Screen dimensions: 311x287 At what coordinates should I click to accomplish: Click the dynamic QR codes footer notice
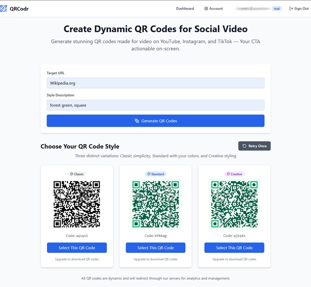point(155,278)
